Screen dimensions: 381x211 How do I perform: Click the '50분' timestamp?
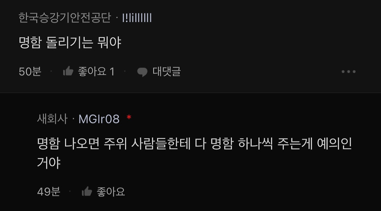click(30, 71)
